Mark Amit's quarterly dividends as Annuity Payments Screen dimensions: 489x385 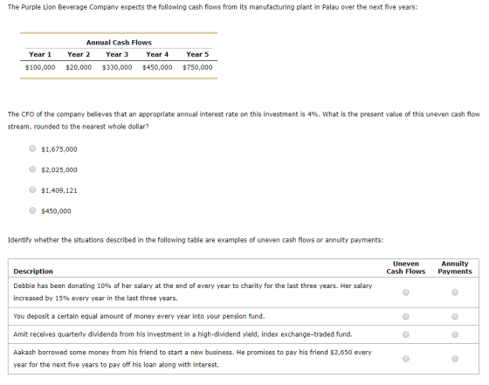[x=455, y=334]
